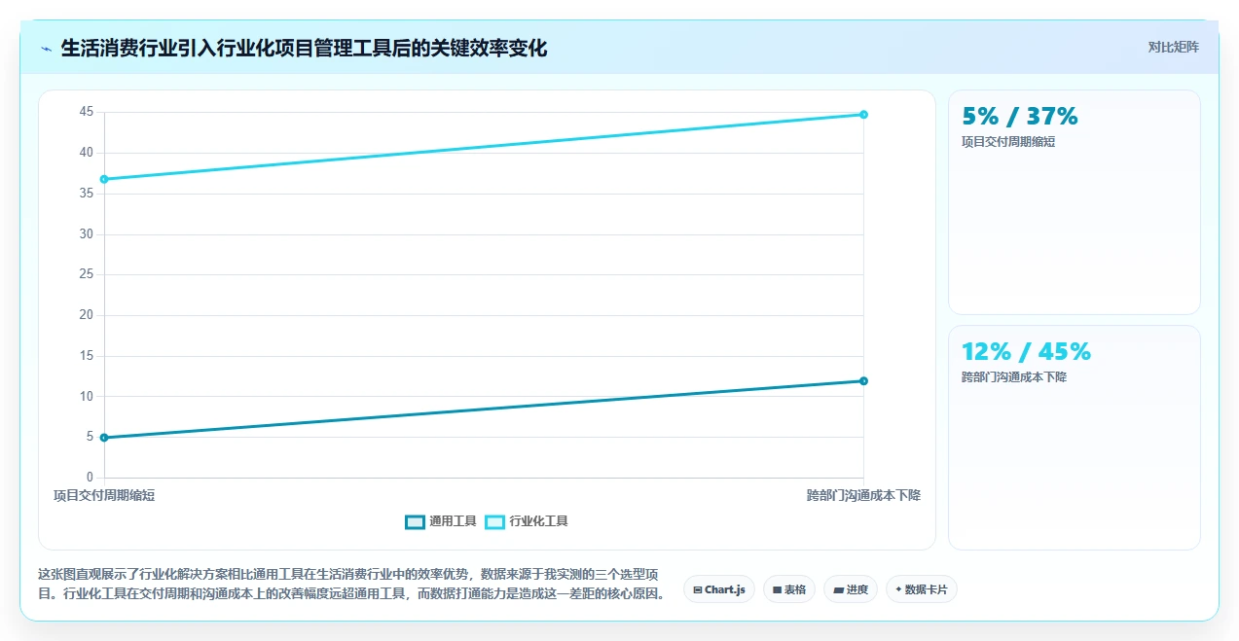1239x641 pixels.
Task: Select the 进度 tag
Action: pyautogui.click(x=851, y=589)
